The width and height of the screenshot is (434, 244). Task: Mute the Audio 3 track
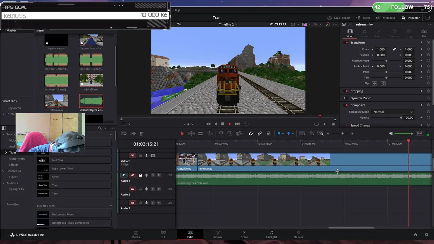(159, 203)
